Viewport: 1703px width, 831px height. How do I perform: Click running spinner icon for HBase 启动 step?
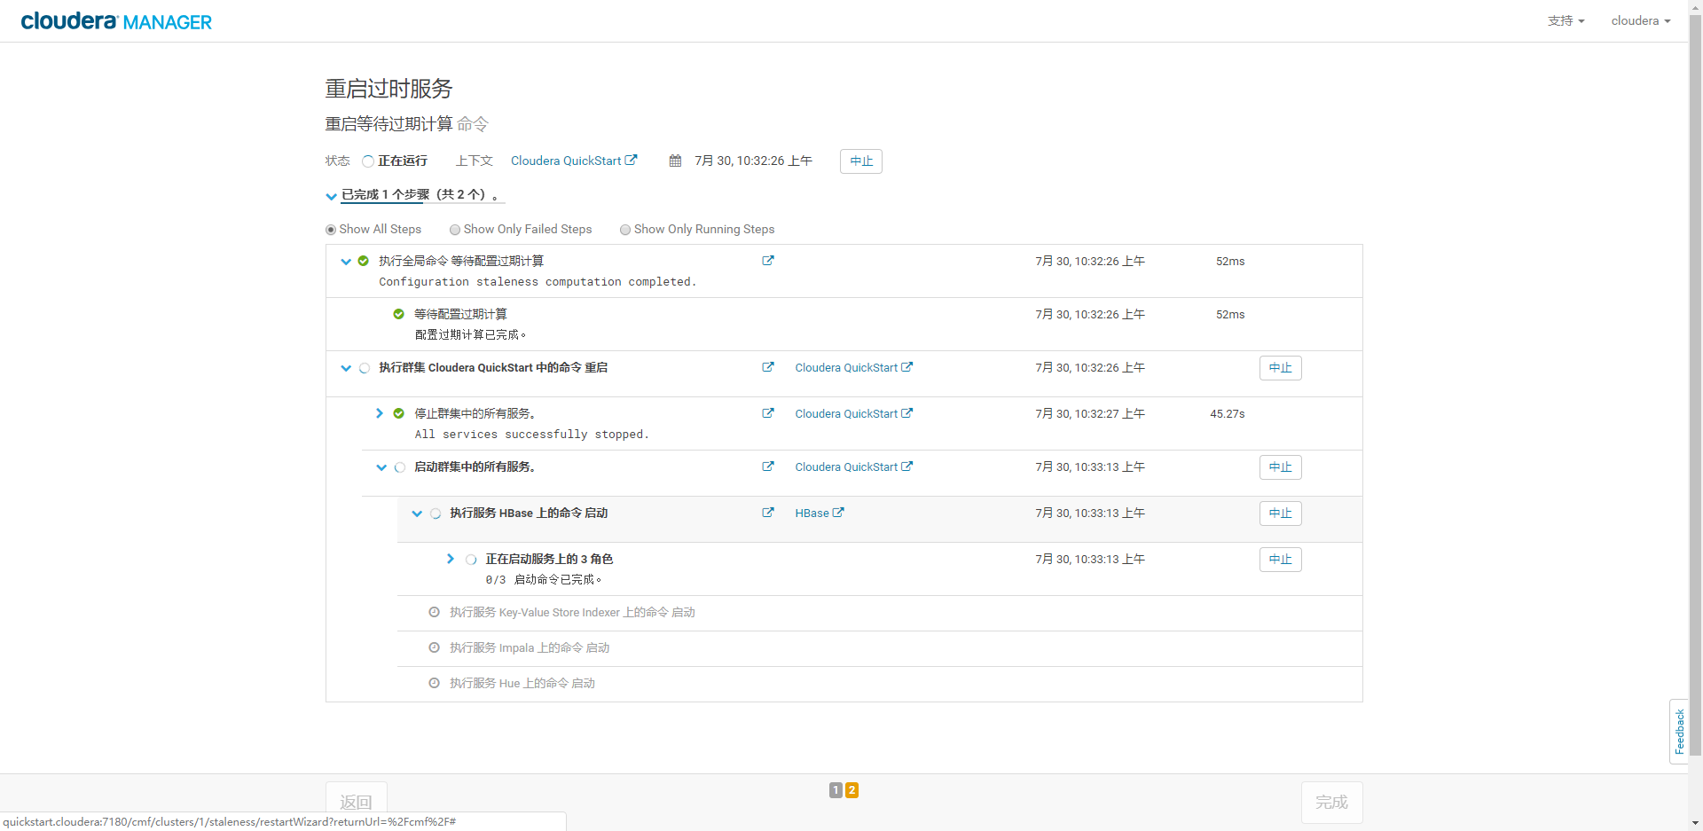[x=436, y=513]
